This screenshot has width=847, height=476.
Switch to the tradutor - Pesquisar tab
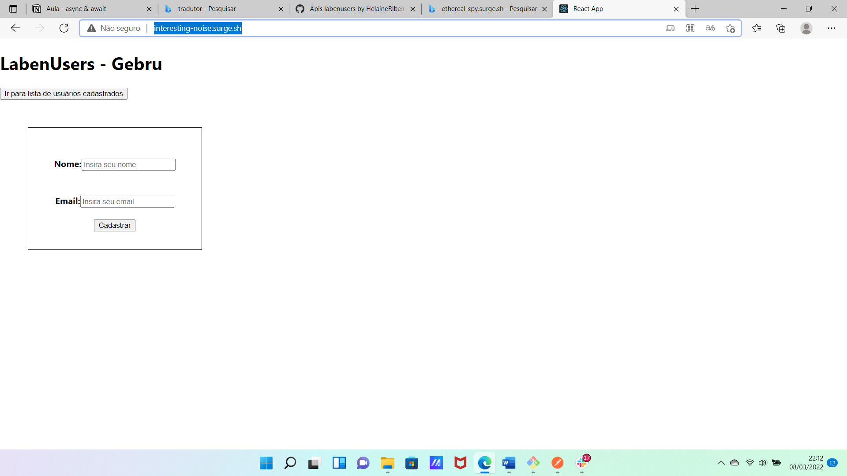[224, 9]
